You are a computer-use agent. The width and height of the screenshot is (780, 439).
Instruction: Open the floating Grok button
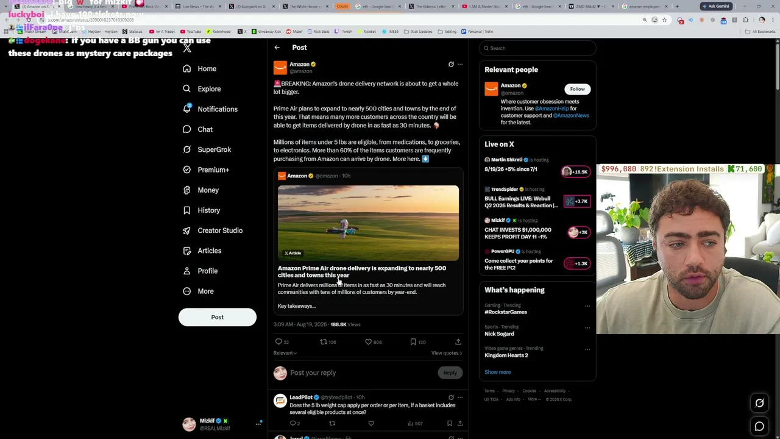[x=759, y=402]
